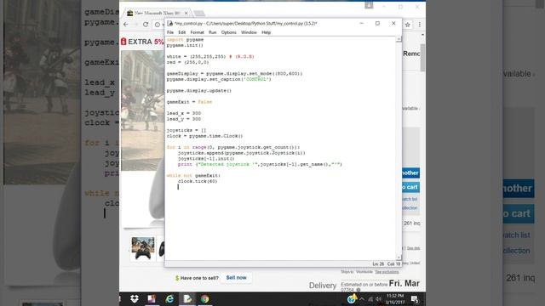
Task: Click the IDLE title bar file icon
Action: tap(170, 23)
